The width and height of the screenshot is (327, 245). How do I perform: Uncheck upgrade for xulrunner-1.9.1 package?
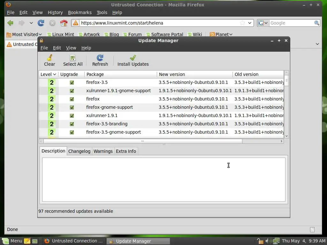(x=72, y=115)
